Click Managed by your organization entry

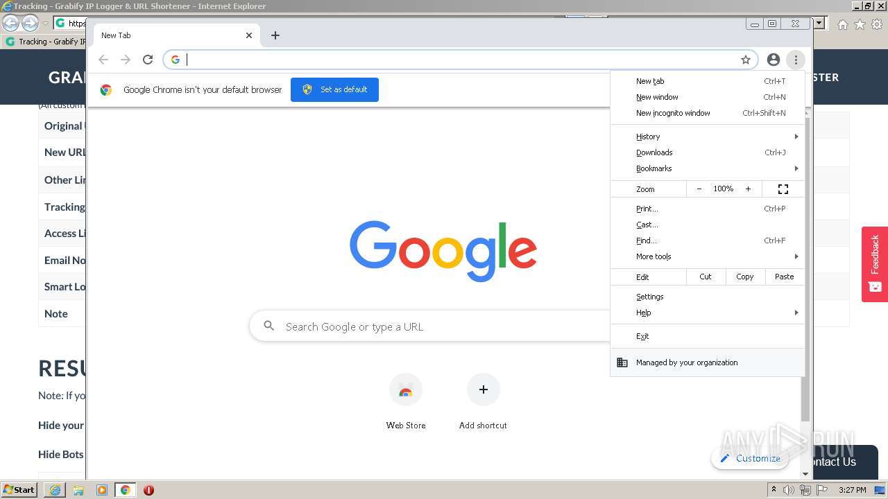(x=708, y=362)
